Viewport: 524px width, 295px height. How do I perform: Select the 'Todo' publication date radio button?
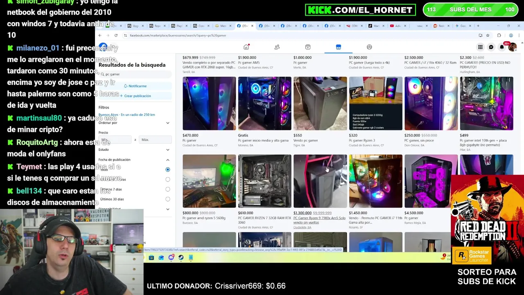coord(167,170)
